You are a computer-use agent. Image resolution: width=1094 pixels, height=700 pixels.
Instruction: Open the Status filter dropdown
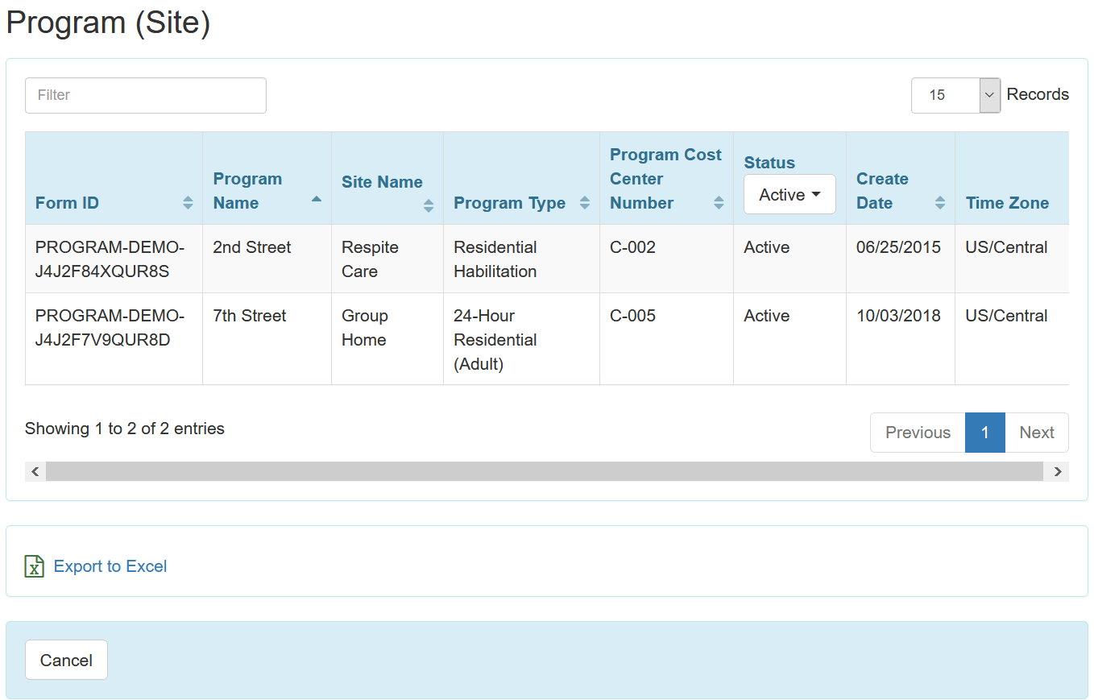789,194
